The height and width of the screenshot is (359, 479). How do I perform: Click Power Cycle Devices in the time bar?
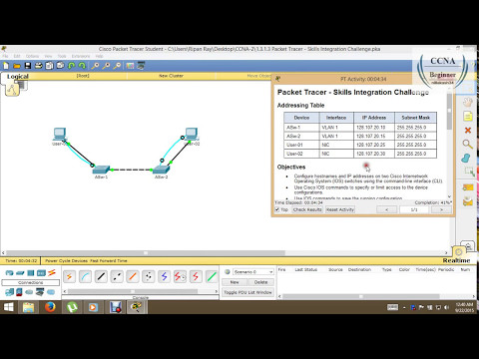point(66,260)
